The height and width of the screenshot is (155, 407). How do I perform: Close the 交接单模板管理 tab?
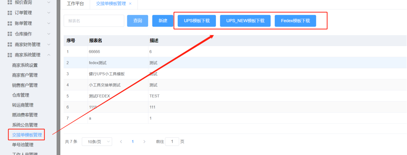click(130, 4)
